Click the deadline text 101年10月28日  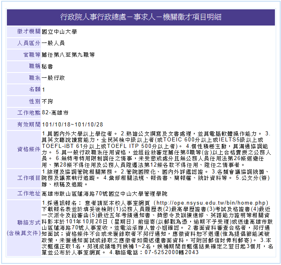[x=86, y=222]
